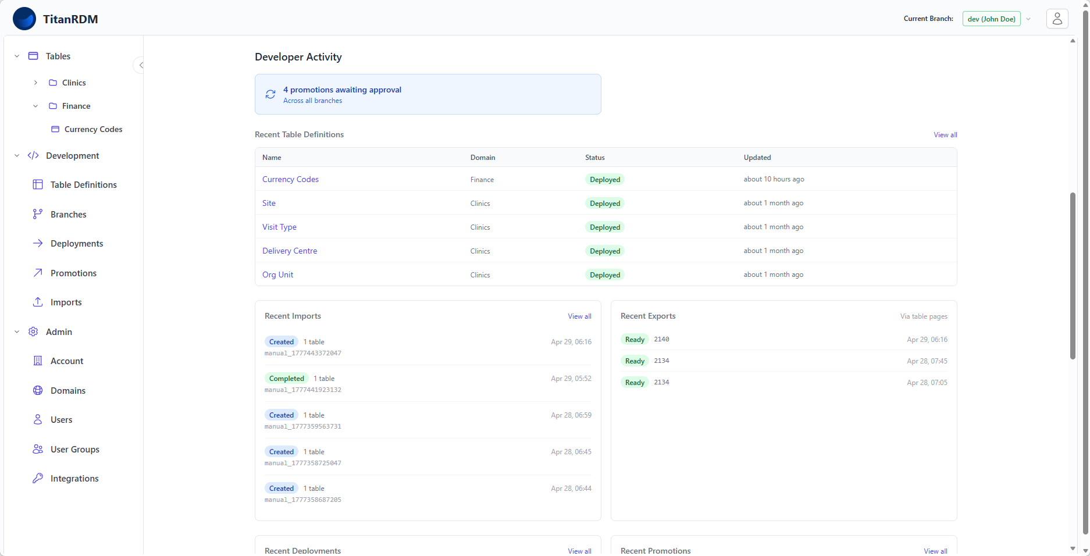Collapse the Admin section chevron
Viewport: 1090px width, 556px height.
(17, 332)
